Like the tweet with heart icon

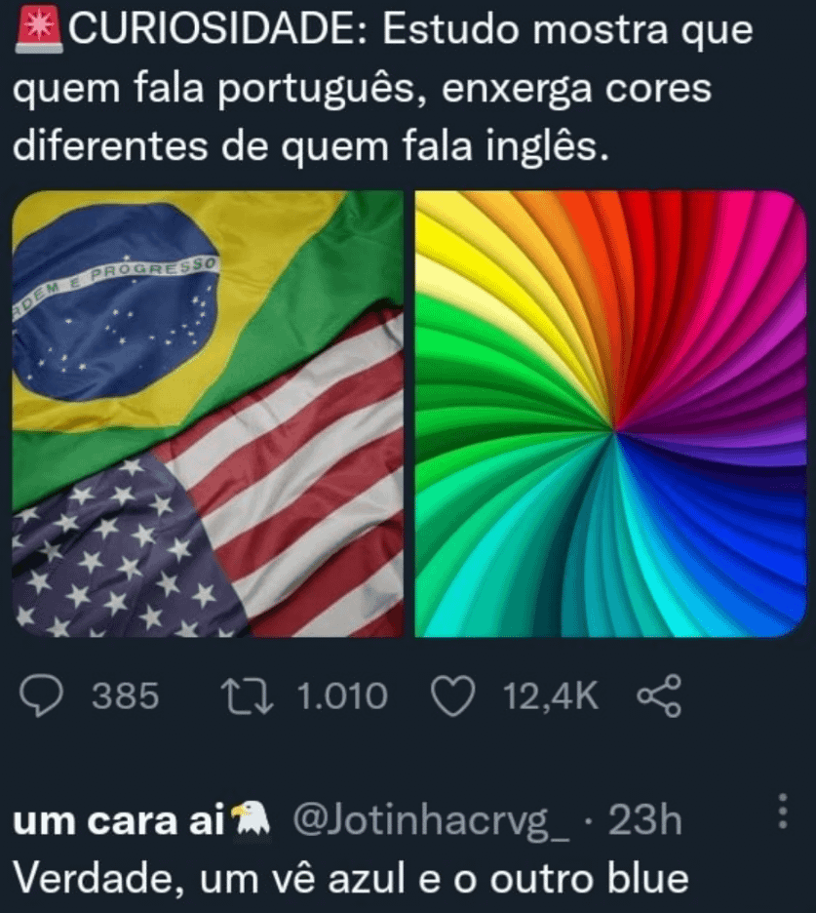point(452,696)
